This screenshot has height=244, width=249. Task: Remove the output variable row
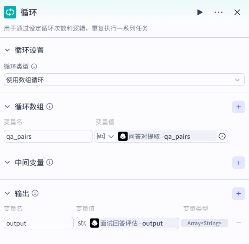tap(239, 223)
